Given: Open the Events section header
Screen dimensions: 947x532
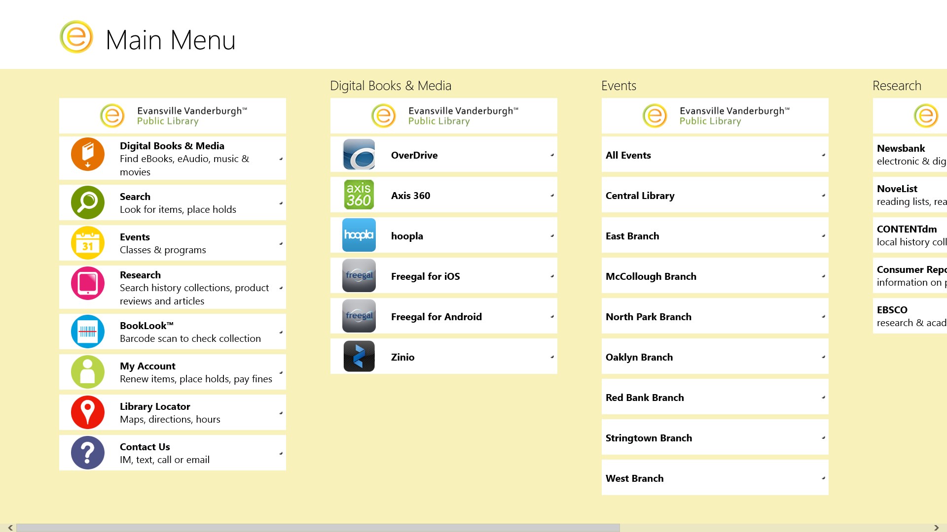Looking at the screenshot, I should point(619,86).
